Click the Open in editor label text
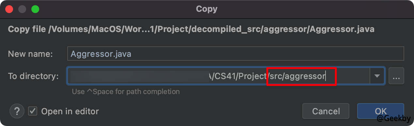 [70, 111]
